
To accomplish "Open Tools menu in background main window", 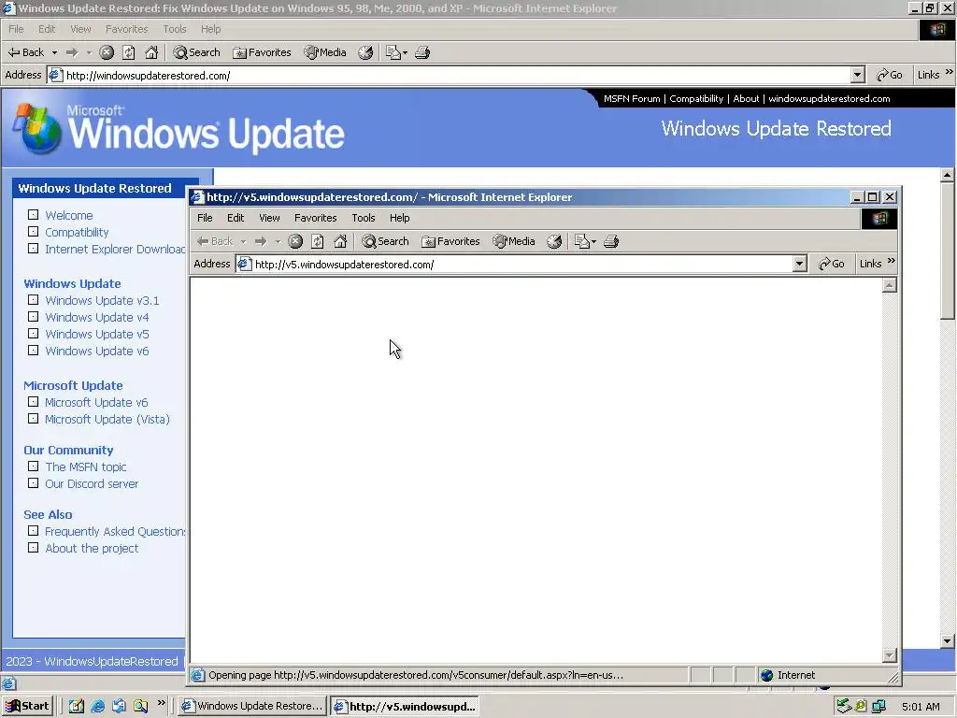I will pos(175,29).
